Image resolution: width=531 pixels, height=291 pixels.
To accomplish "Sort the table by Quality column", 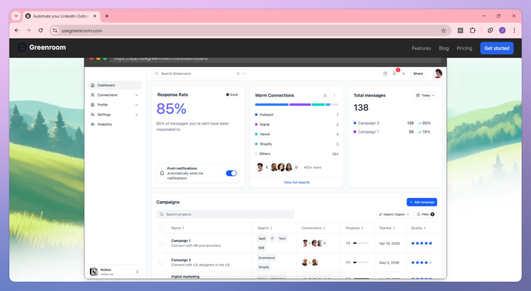I will coord(419,228).
